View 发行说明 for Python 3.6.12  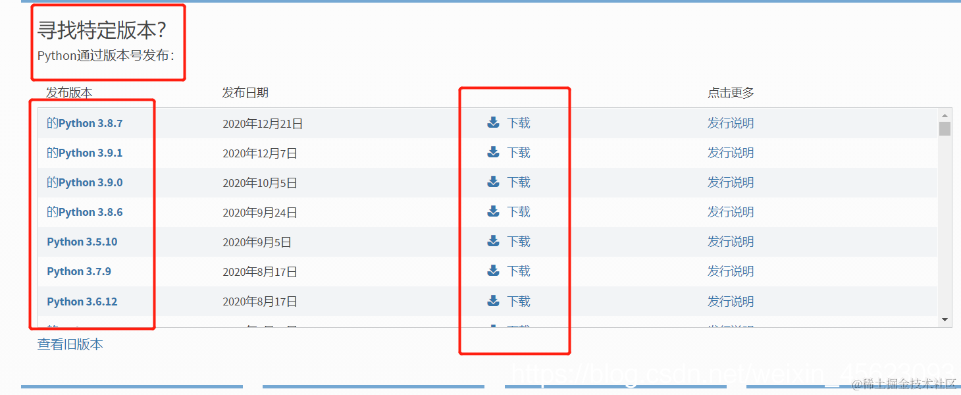tap(731, 302)
